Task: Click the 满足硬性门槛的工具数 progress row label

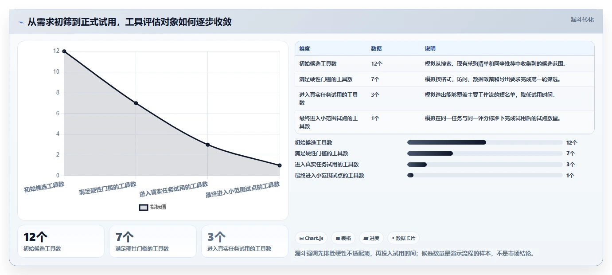Action: tap(321, 153)
